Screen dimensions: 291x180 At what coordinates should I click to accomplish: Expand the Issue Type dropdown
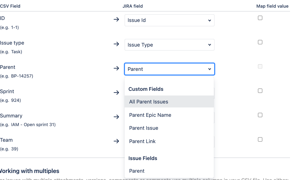169,45
